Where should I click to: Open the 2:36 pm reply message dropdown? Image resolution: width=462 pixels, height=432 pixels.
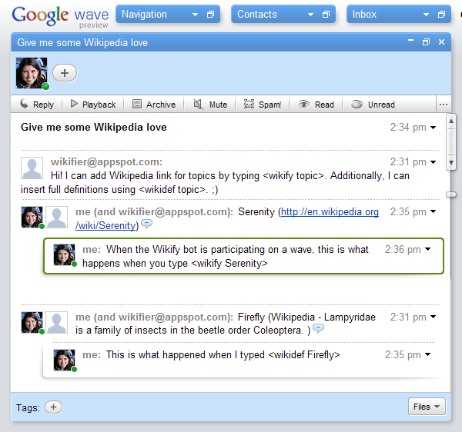427,249
